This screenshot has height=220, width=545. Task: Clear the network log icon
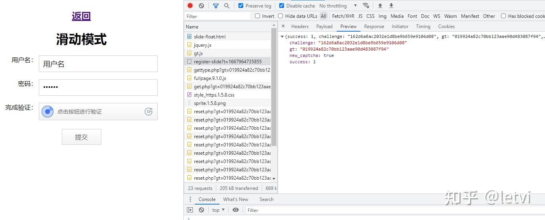point(201,6)
